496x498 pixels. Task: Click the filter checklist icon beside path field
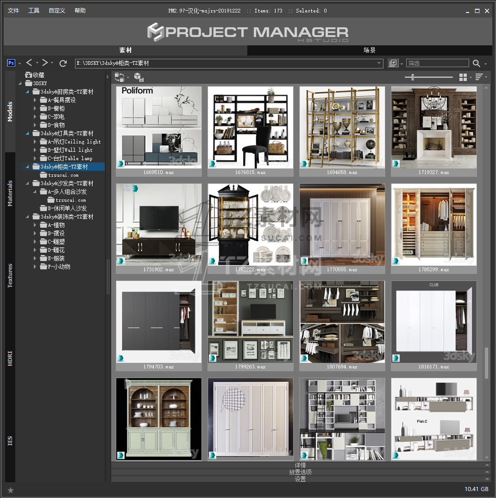pos(393,63)
